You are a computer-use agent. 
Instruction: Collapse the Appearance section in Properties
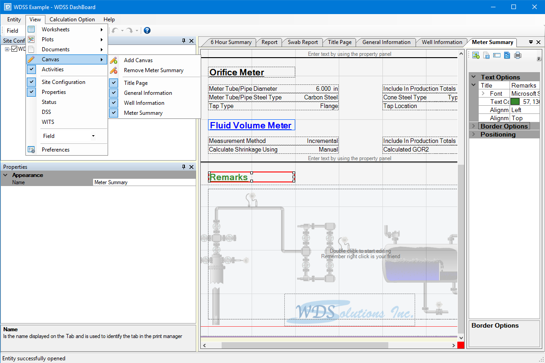(5, 175)
